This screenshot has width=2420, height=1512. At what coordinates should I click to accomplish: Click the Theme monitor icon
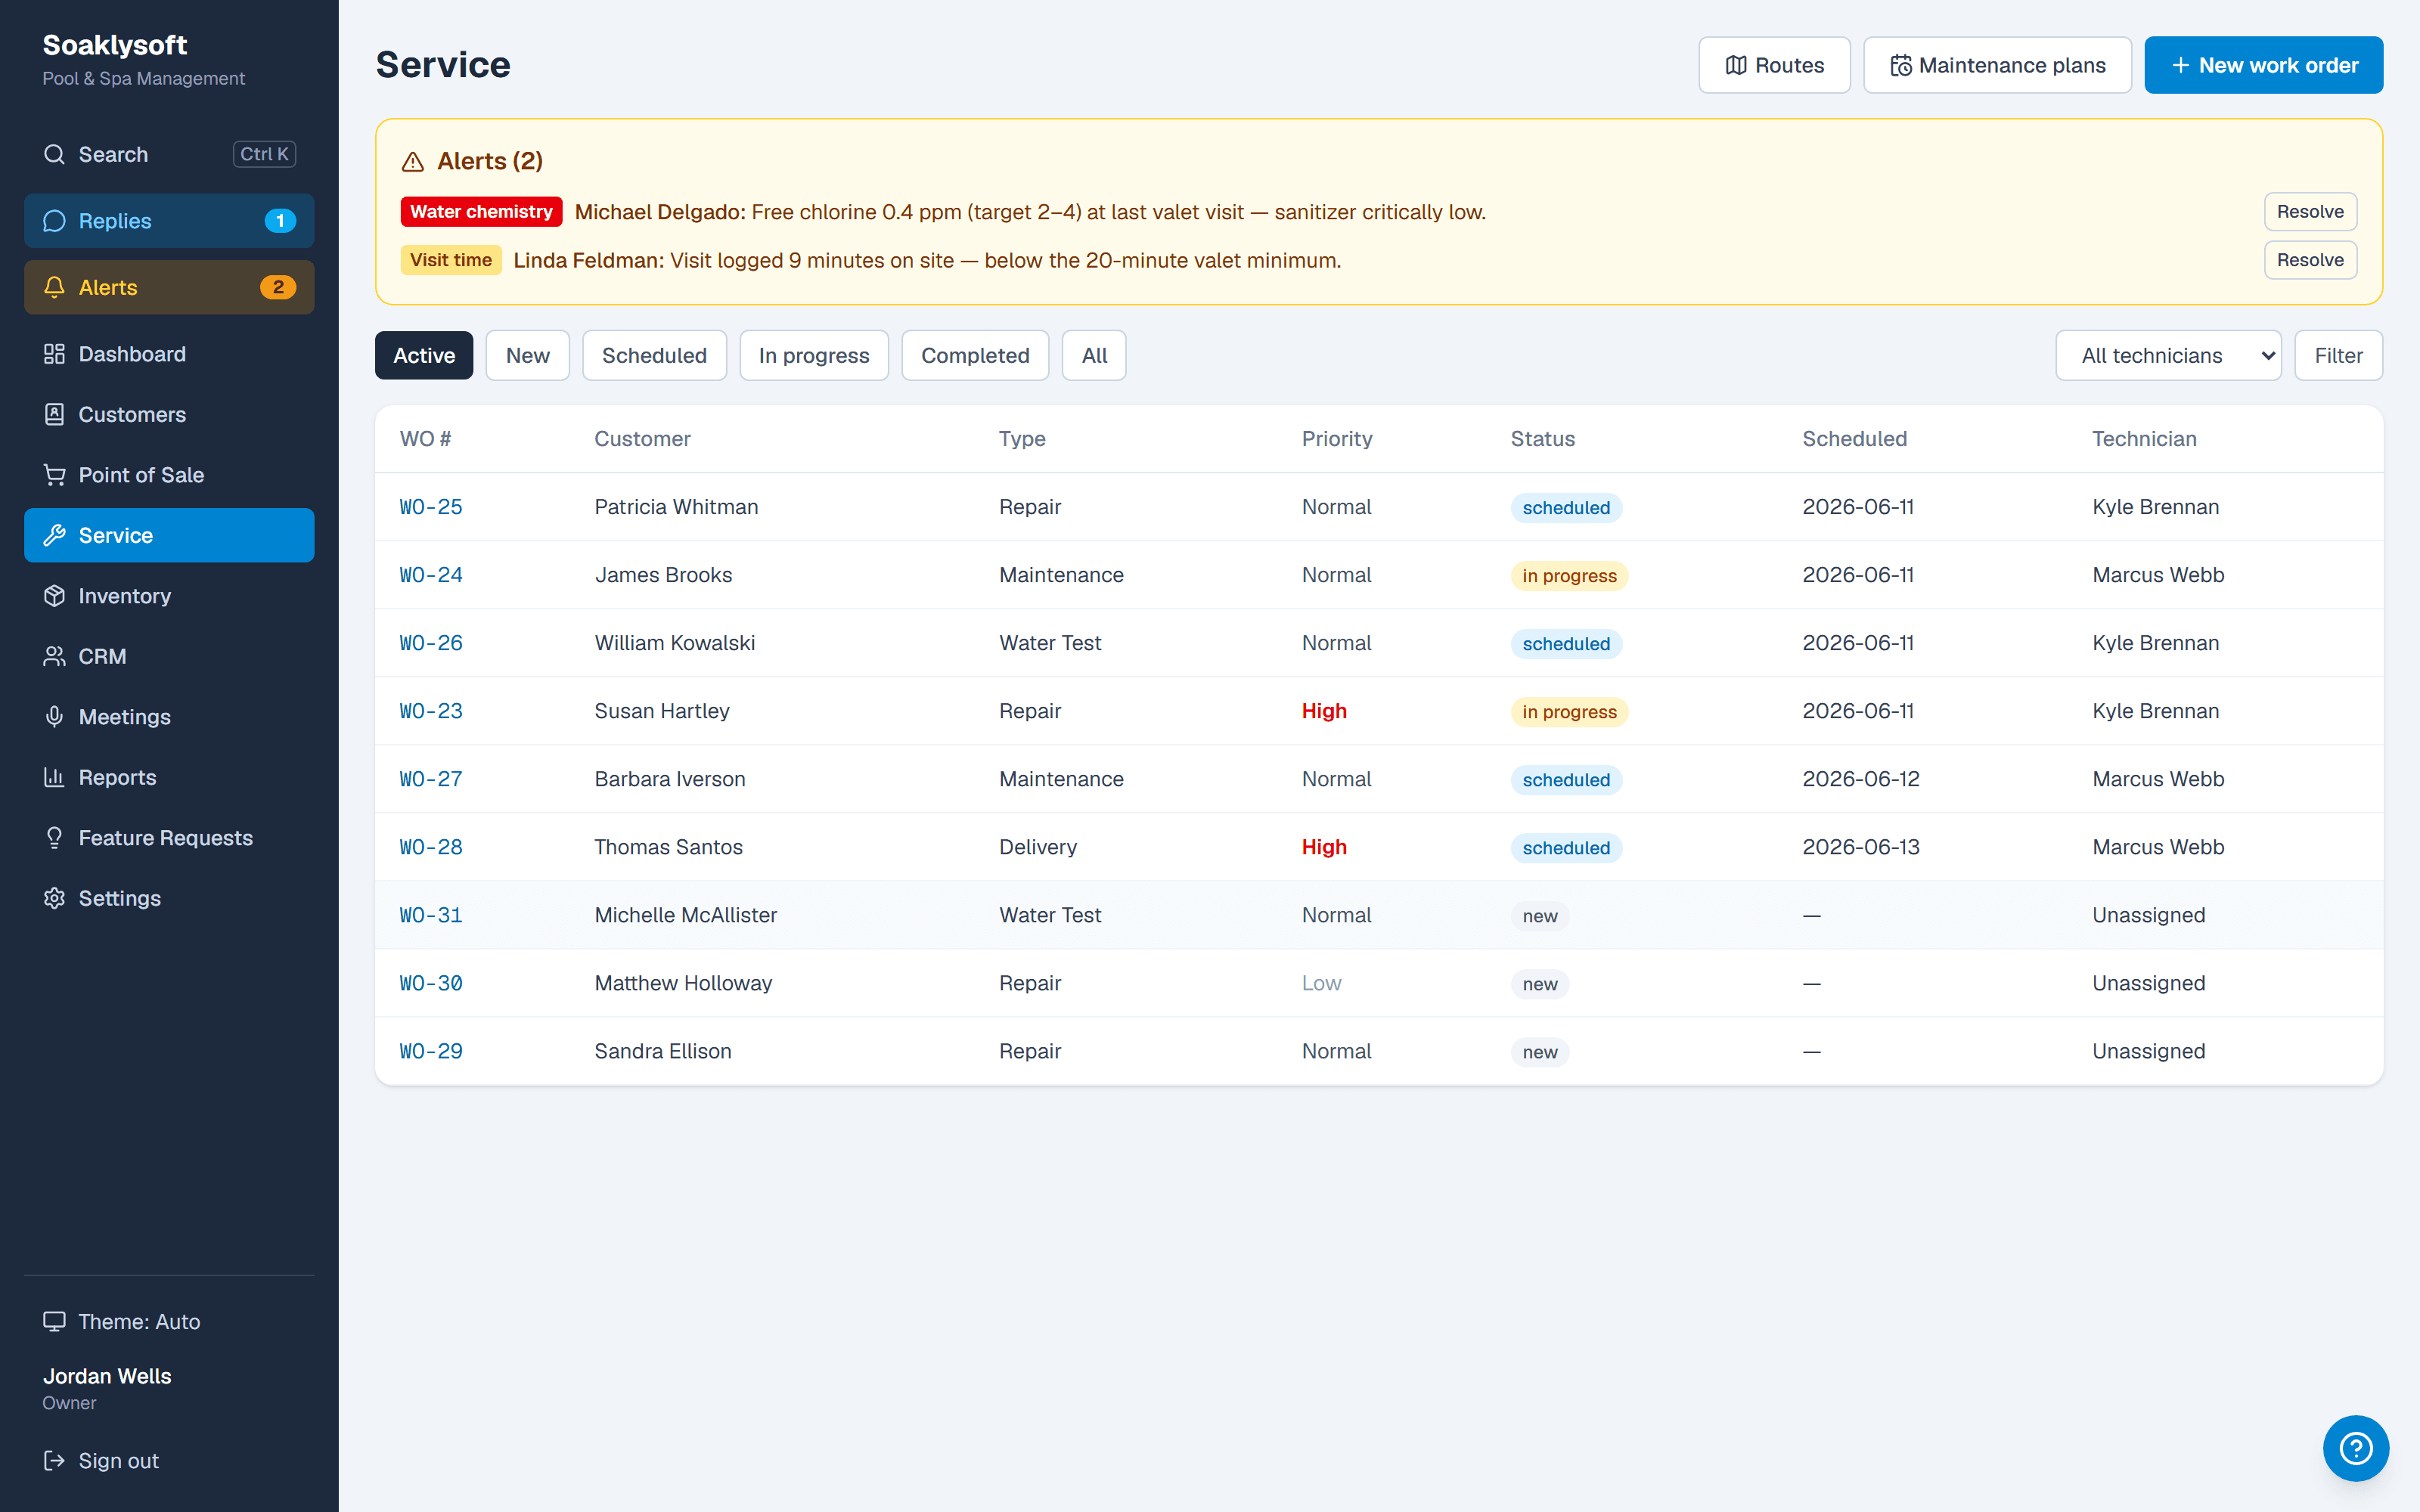point(54,1321)
